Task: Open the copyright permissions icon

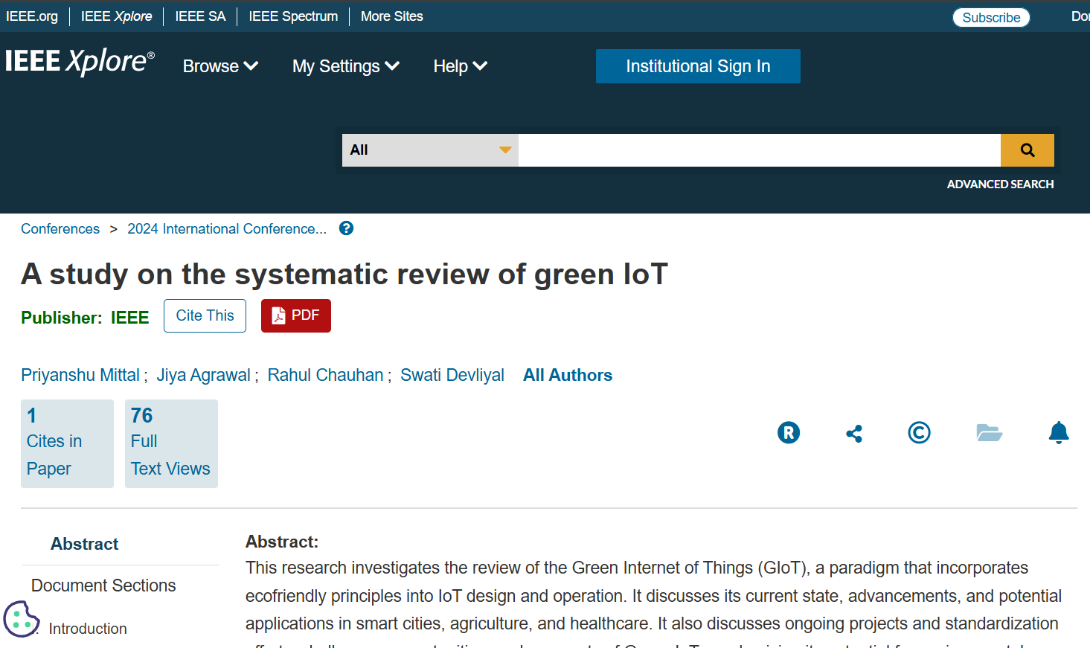Action: [919, 432]
